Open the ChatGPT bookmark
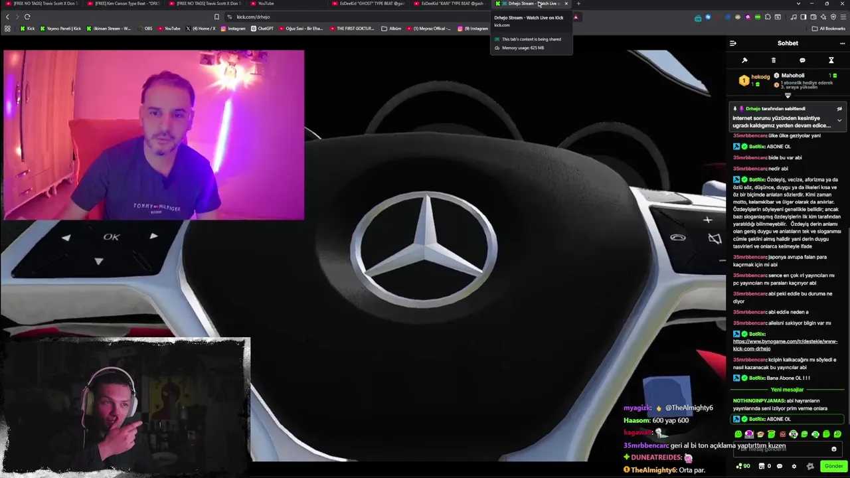The image size is (850, 478). 262,29
